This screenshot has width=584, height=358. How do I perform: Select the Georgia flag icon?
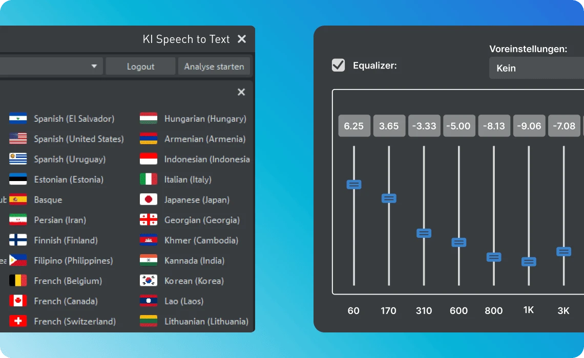148,220
